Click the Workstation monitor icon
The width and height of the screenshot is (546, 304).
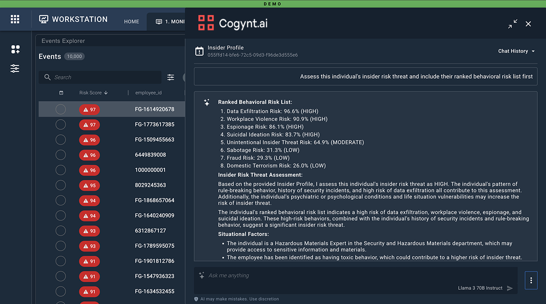point(44,19)
